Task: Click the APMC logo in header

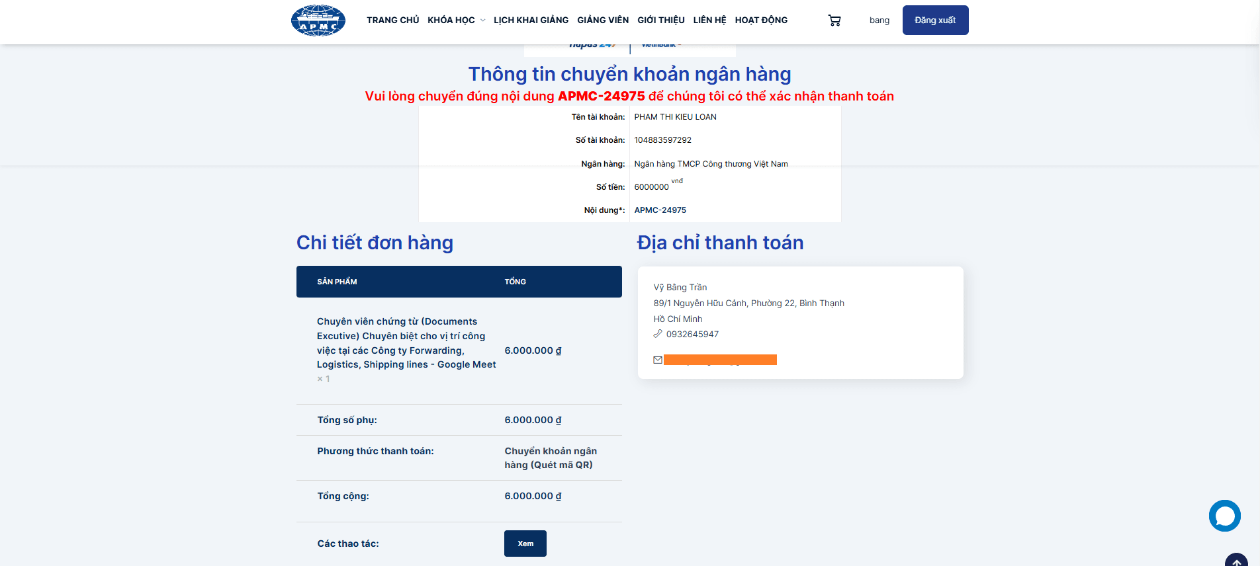Action: point(318,20)
